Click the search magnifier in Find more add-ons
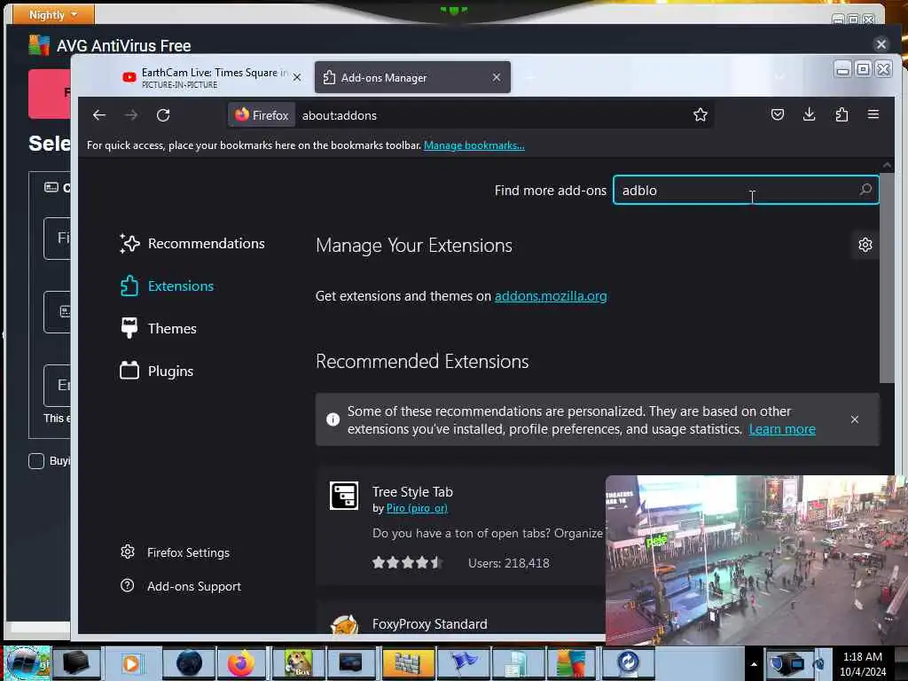The image size is (908, 681). tap(865, 190)
